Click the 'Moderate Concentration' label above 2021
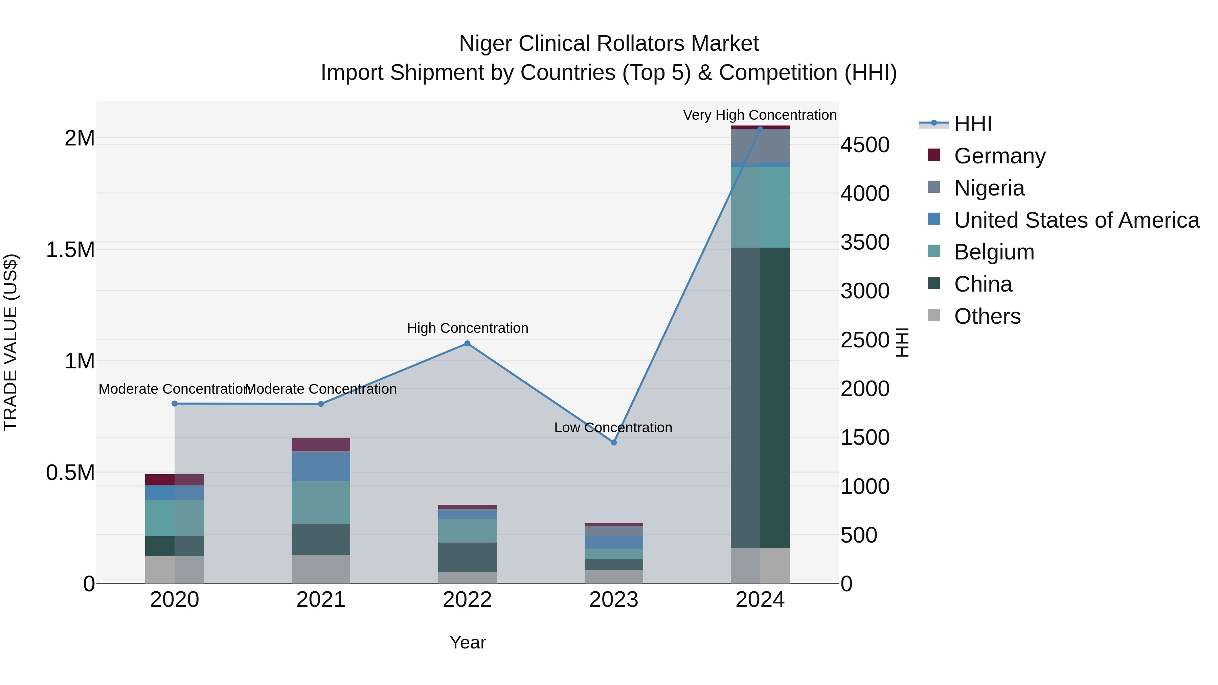The width and height of the screenshot is (1218, 685). tap(321, 389)
